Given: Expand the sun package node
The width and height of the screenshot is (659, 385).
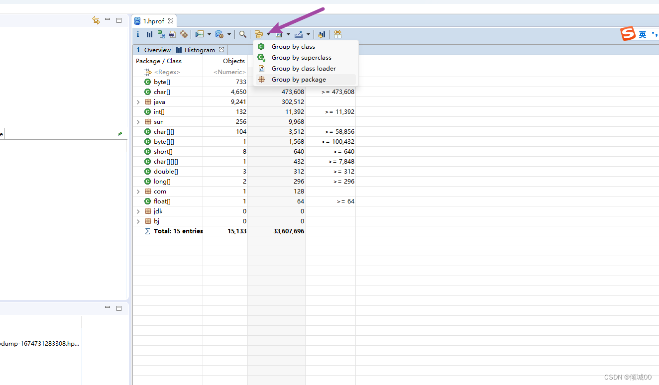Looking at the screenshot, I should [x=138, y=122].
